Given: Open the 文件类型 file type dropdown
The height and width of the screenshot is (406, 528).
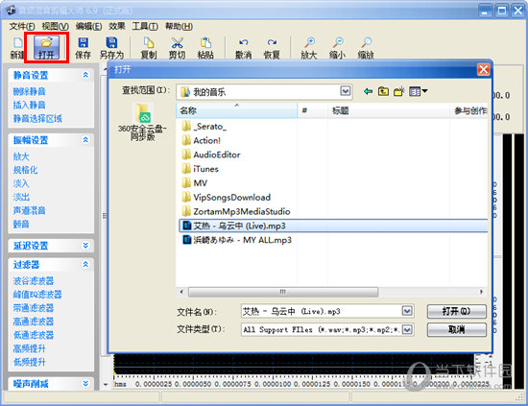Looking at the screenshot, I should click(407, 329).
